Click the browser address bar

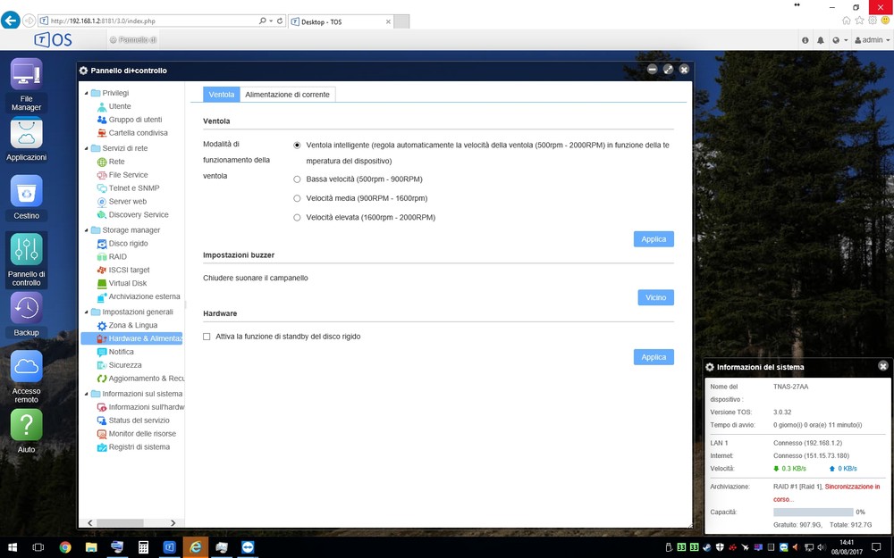point(152,20)
